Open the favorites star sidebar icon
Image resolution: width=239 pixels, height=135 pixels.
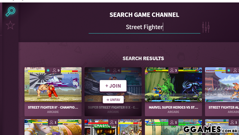pos(10,25)
